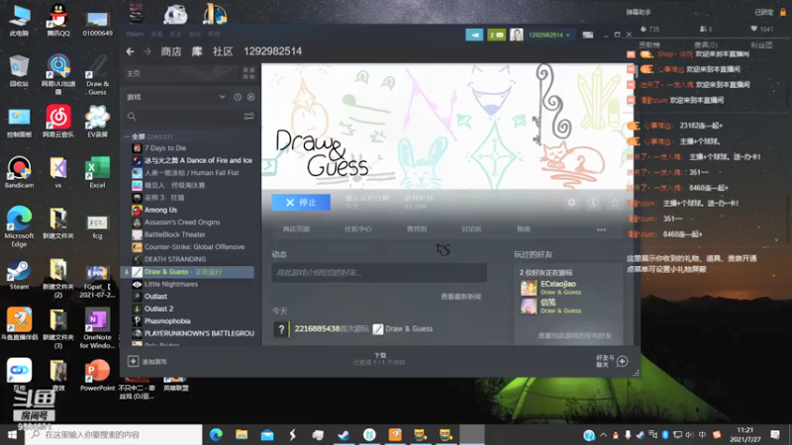The height and width of the screenshot is (445, 792).
Task: Expand the games category dropdown chevron
Action: tap(222, 97)
